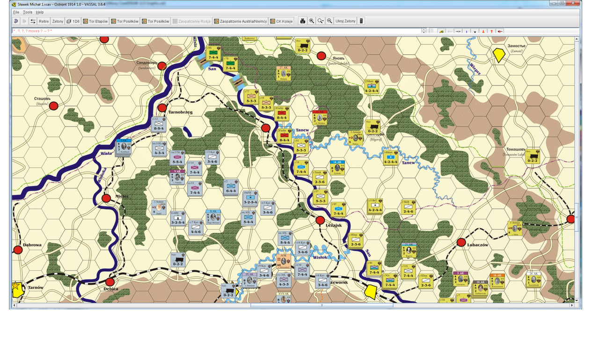Click the Retire button
599x346 pixels.
(x=44, y=21)
